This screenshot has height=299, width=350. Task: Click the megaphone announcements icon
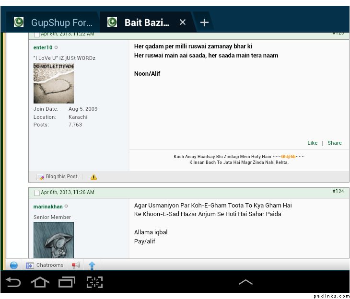(x=76, y=265)
